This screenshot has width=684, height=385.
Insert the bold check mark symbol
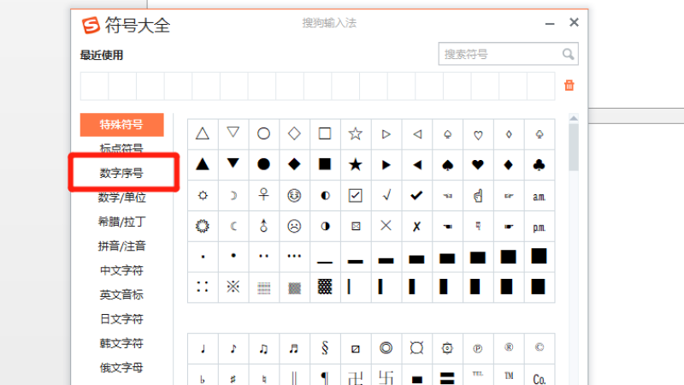point(416,196)
